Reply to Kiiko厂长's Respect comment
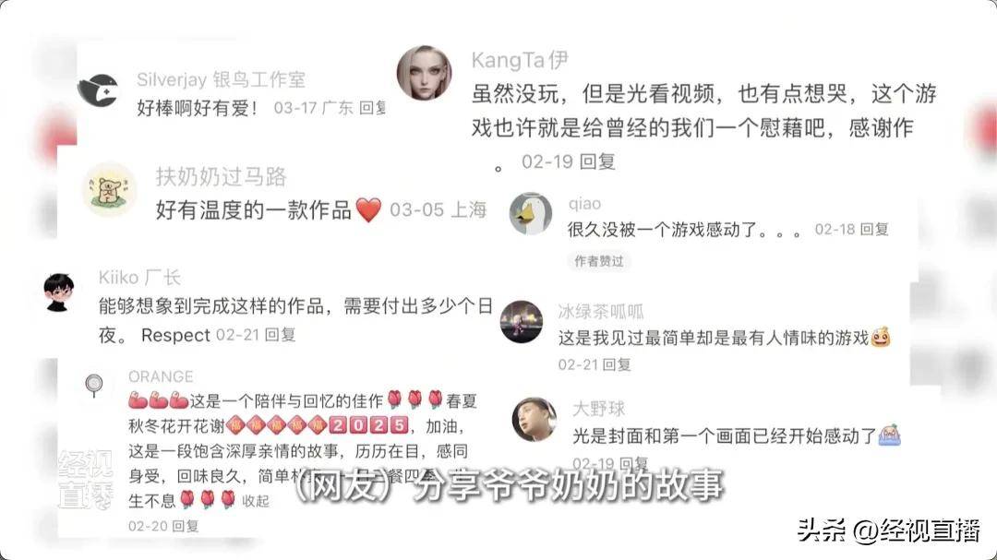This screenshot has height=560, width=997. tap(280, 334)
